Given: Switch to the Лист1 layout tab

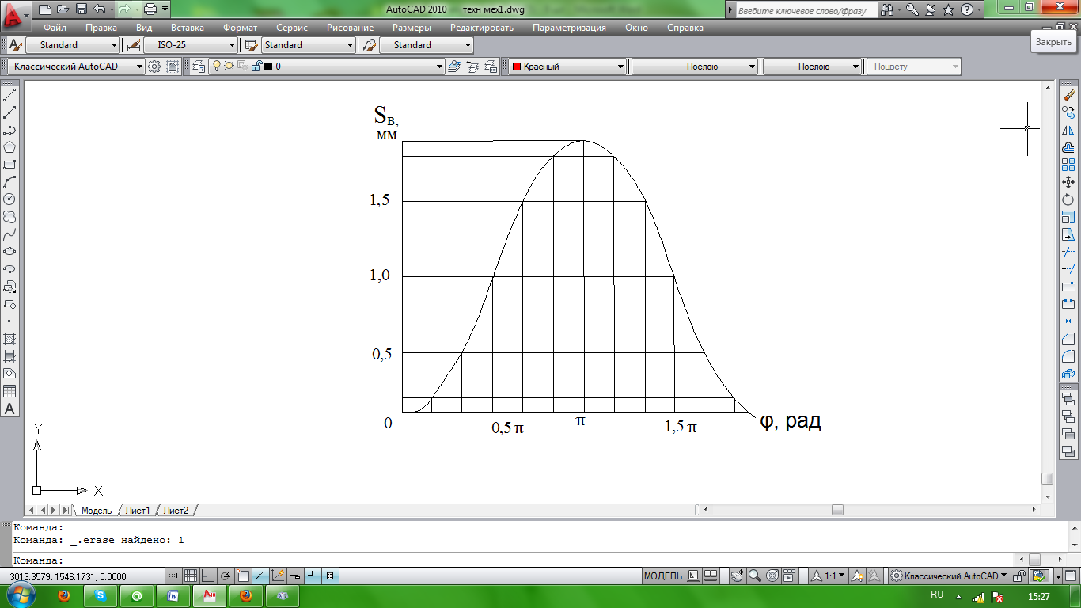Looking at the screenshot, I should (138, 511).
